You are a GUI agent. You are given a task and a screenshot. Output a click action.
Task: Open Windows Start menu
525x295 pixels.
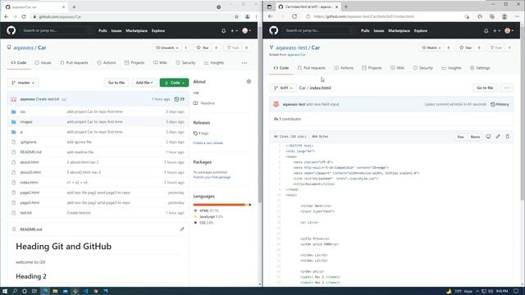click(5, 291)
